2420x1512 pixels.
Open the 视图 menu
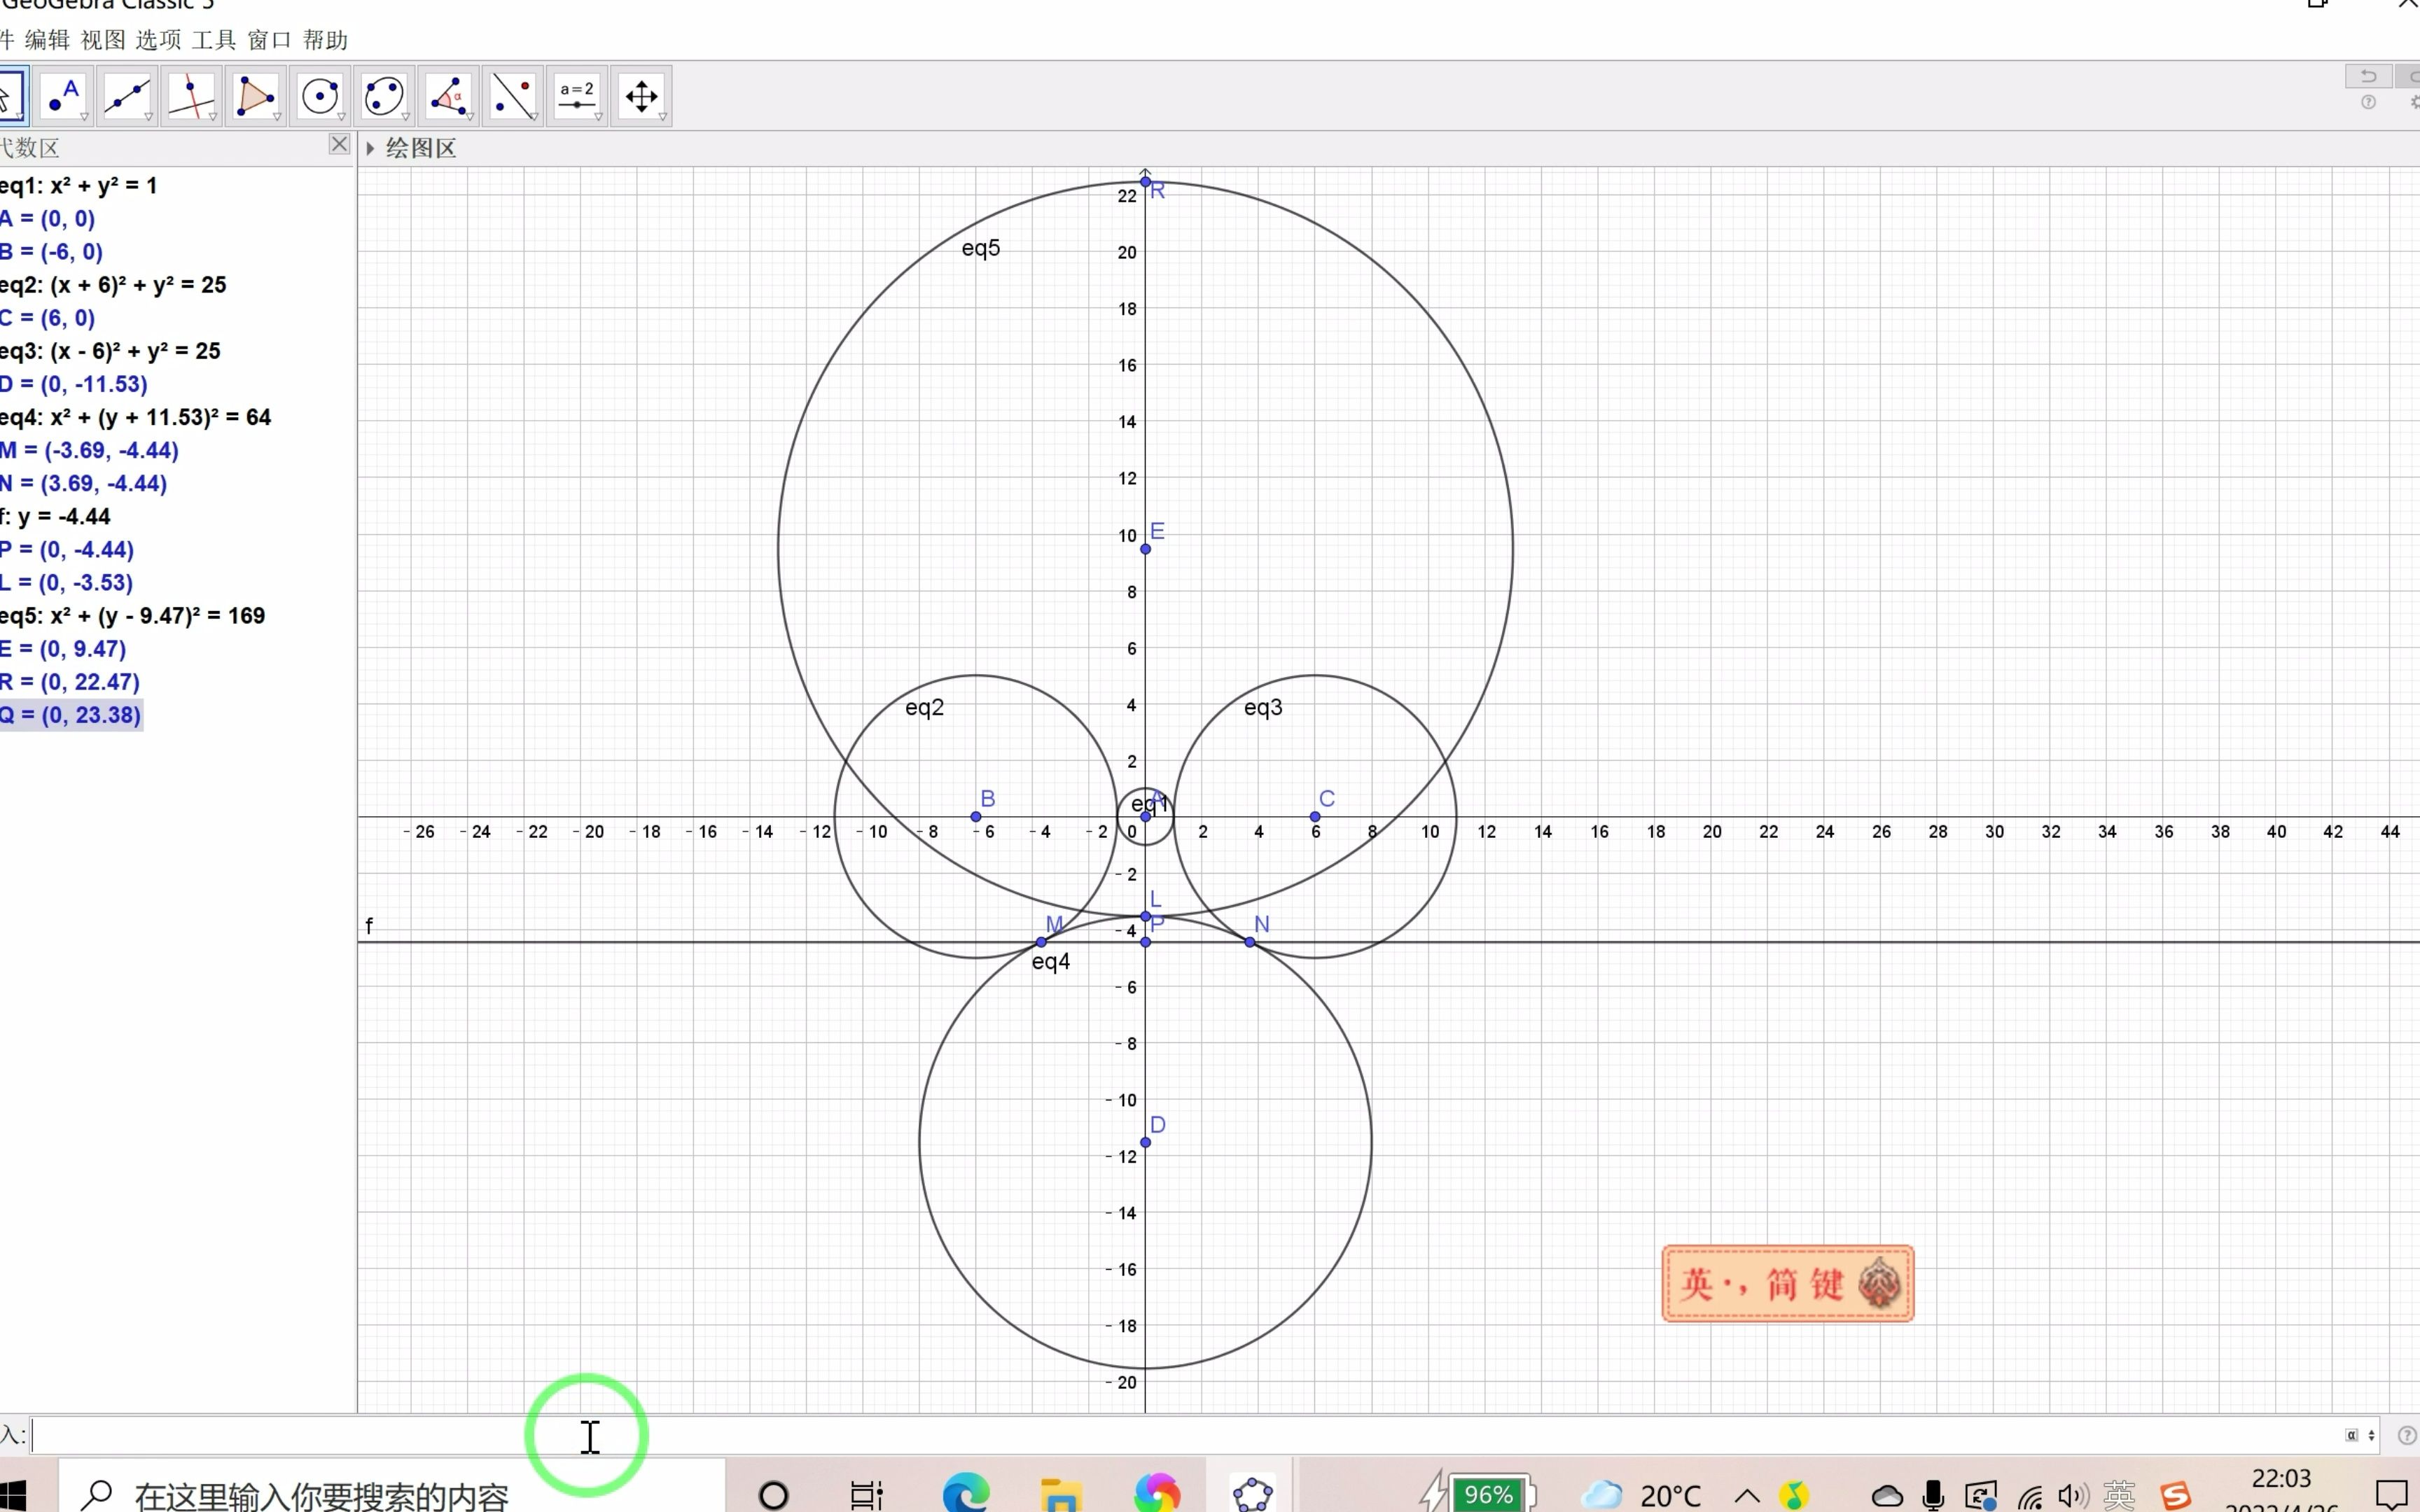(x=103, y=40)
